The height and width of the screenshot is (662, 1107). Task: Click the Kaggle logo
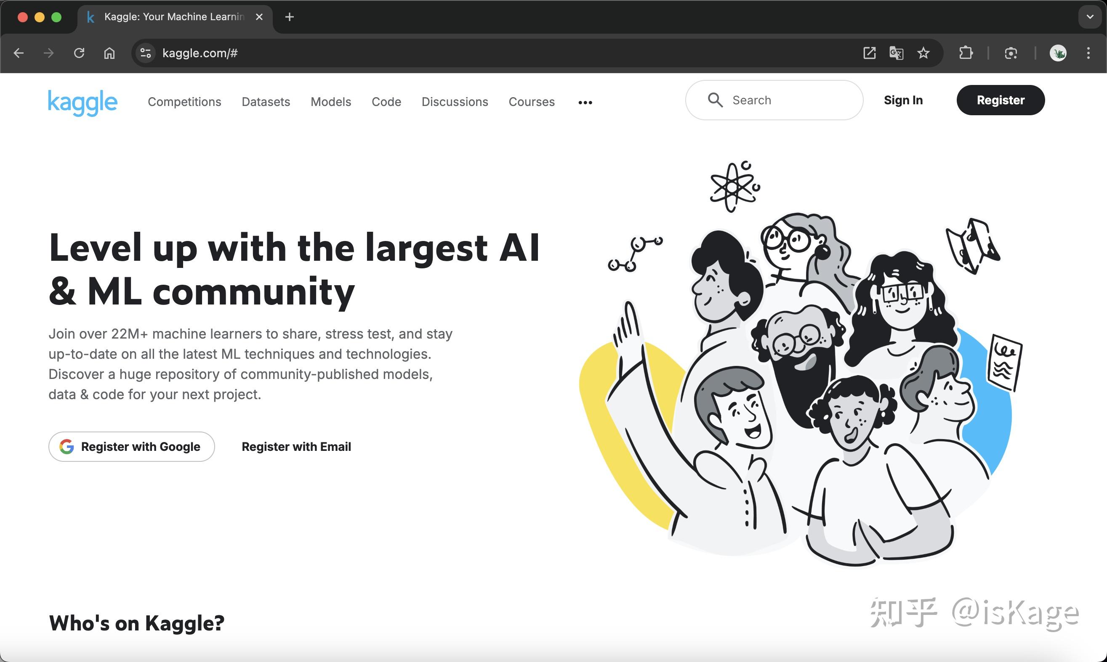[82, 102]
